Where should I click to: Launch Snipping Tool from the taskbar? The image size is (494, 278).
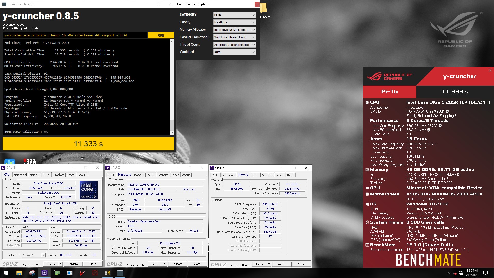pos(32,273)
